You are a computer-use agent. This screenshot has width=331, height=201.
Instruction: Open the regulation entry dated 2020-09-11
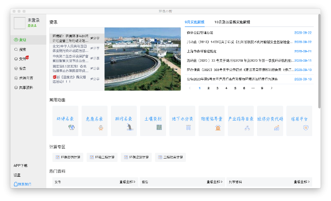(249, 61)
